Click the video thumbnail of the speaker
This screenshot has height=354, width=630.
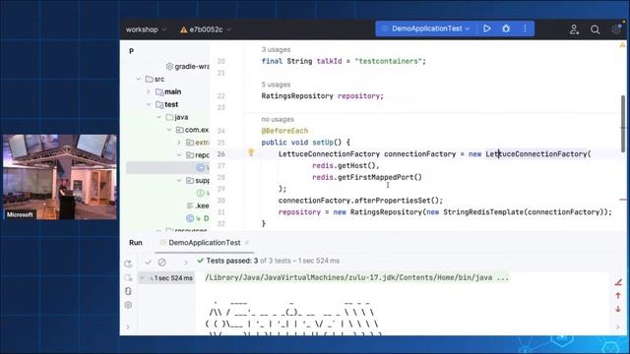[60, 177]
